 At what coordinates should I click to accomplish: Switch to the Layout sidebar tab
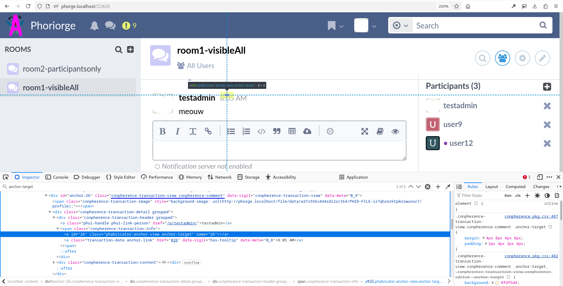point(491,187)
